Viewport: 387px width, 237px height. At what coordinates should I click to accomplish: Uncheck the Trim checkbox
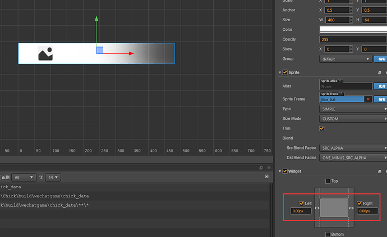(x=321, y=128)
